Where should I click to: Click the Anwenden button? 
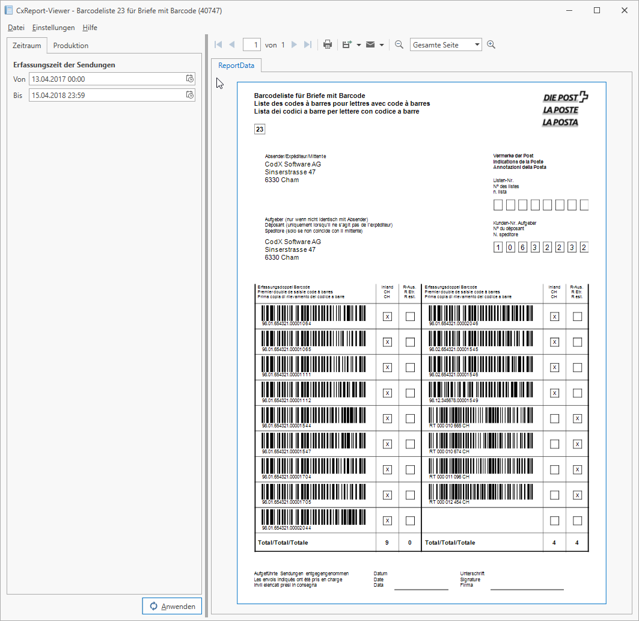tap(172, 606)
